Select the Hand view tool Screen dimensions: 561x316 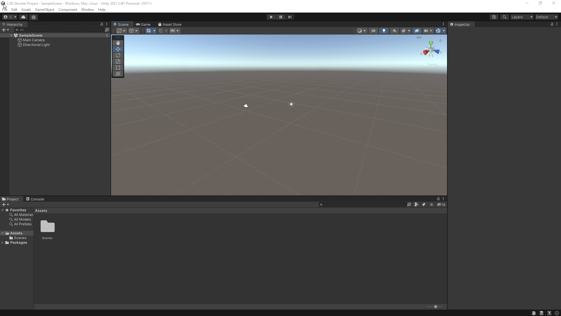pyautogui.click(x=118, y=43)
